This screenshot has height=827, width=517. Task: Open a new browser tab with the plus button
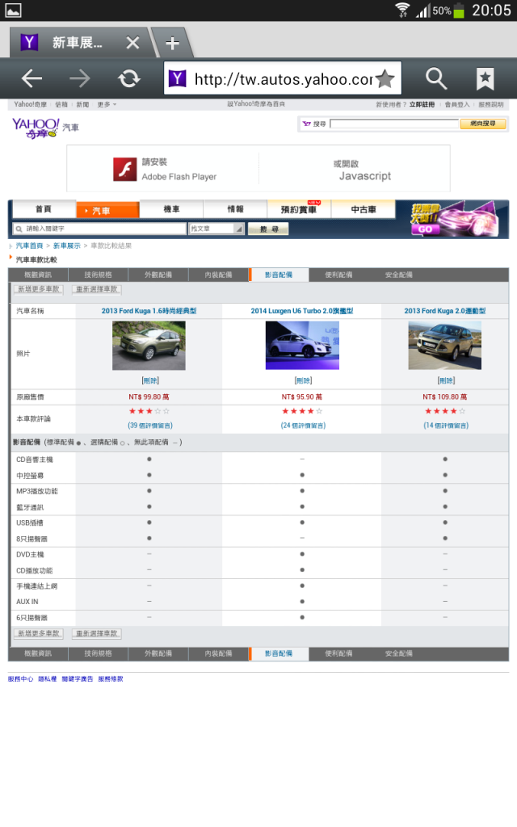point(172,43)
